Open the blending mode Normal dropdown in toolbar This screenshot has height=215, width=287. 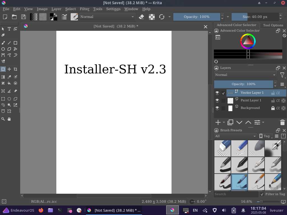107,17
